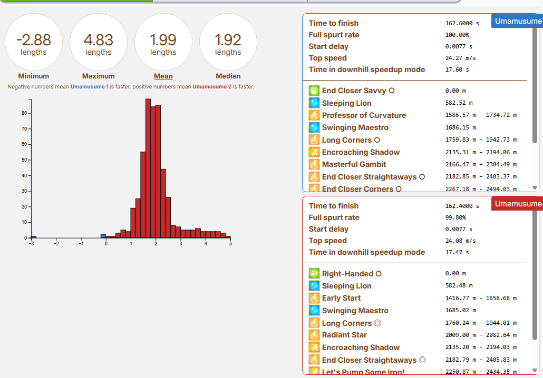The width and height of the screenshot is (543, 378).
Task: Click Umamusume 1's Sleeping Lion skill icon
Action: point(314,103)
